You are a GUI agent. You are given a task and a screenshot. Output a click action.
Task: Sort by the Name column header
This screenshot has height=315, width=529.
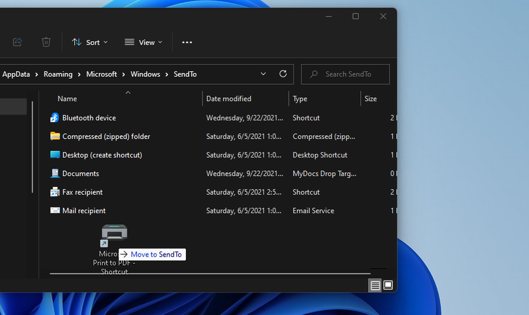pyautogui.click(x=67, y=99)
